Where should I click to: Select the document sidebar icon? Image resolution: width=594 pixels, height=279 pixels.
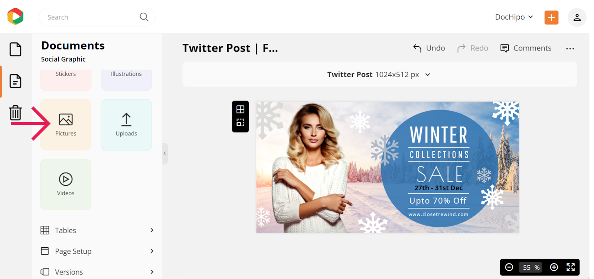pos(16,81)
